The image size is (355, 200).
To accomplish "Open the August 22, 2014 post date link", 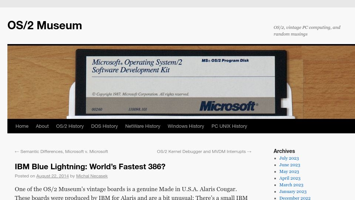I will point(52,176).
